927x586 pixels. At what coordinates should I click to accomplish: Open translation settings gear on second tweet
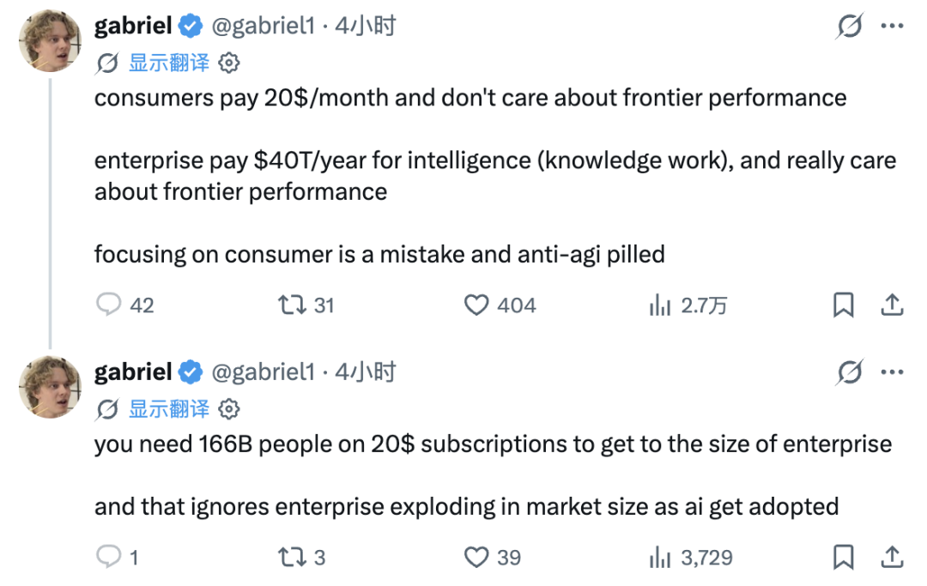[229, 408]
